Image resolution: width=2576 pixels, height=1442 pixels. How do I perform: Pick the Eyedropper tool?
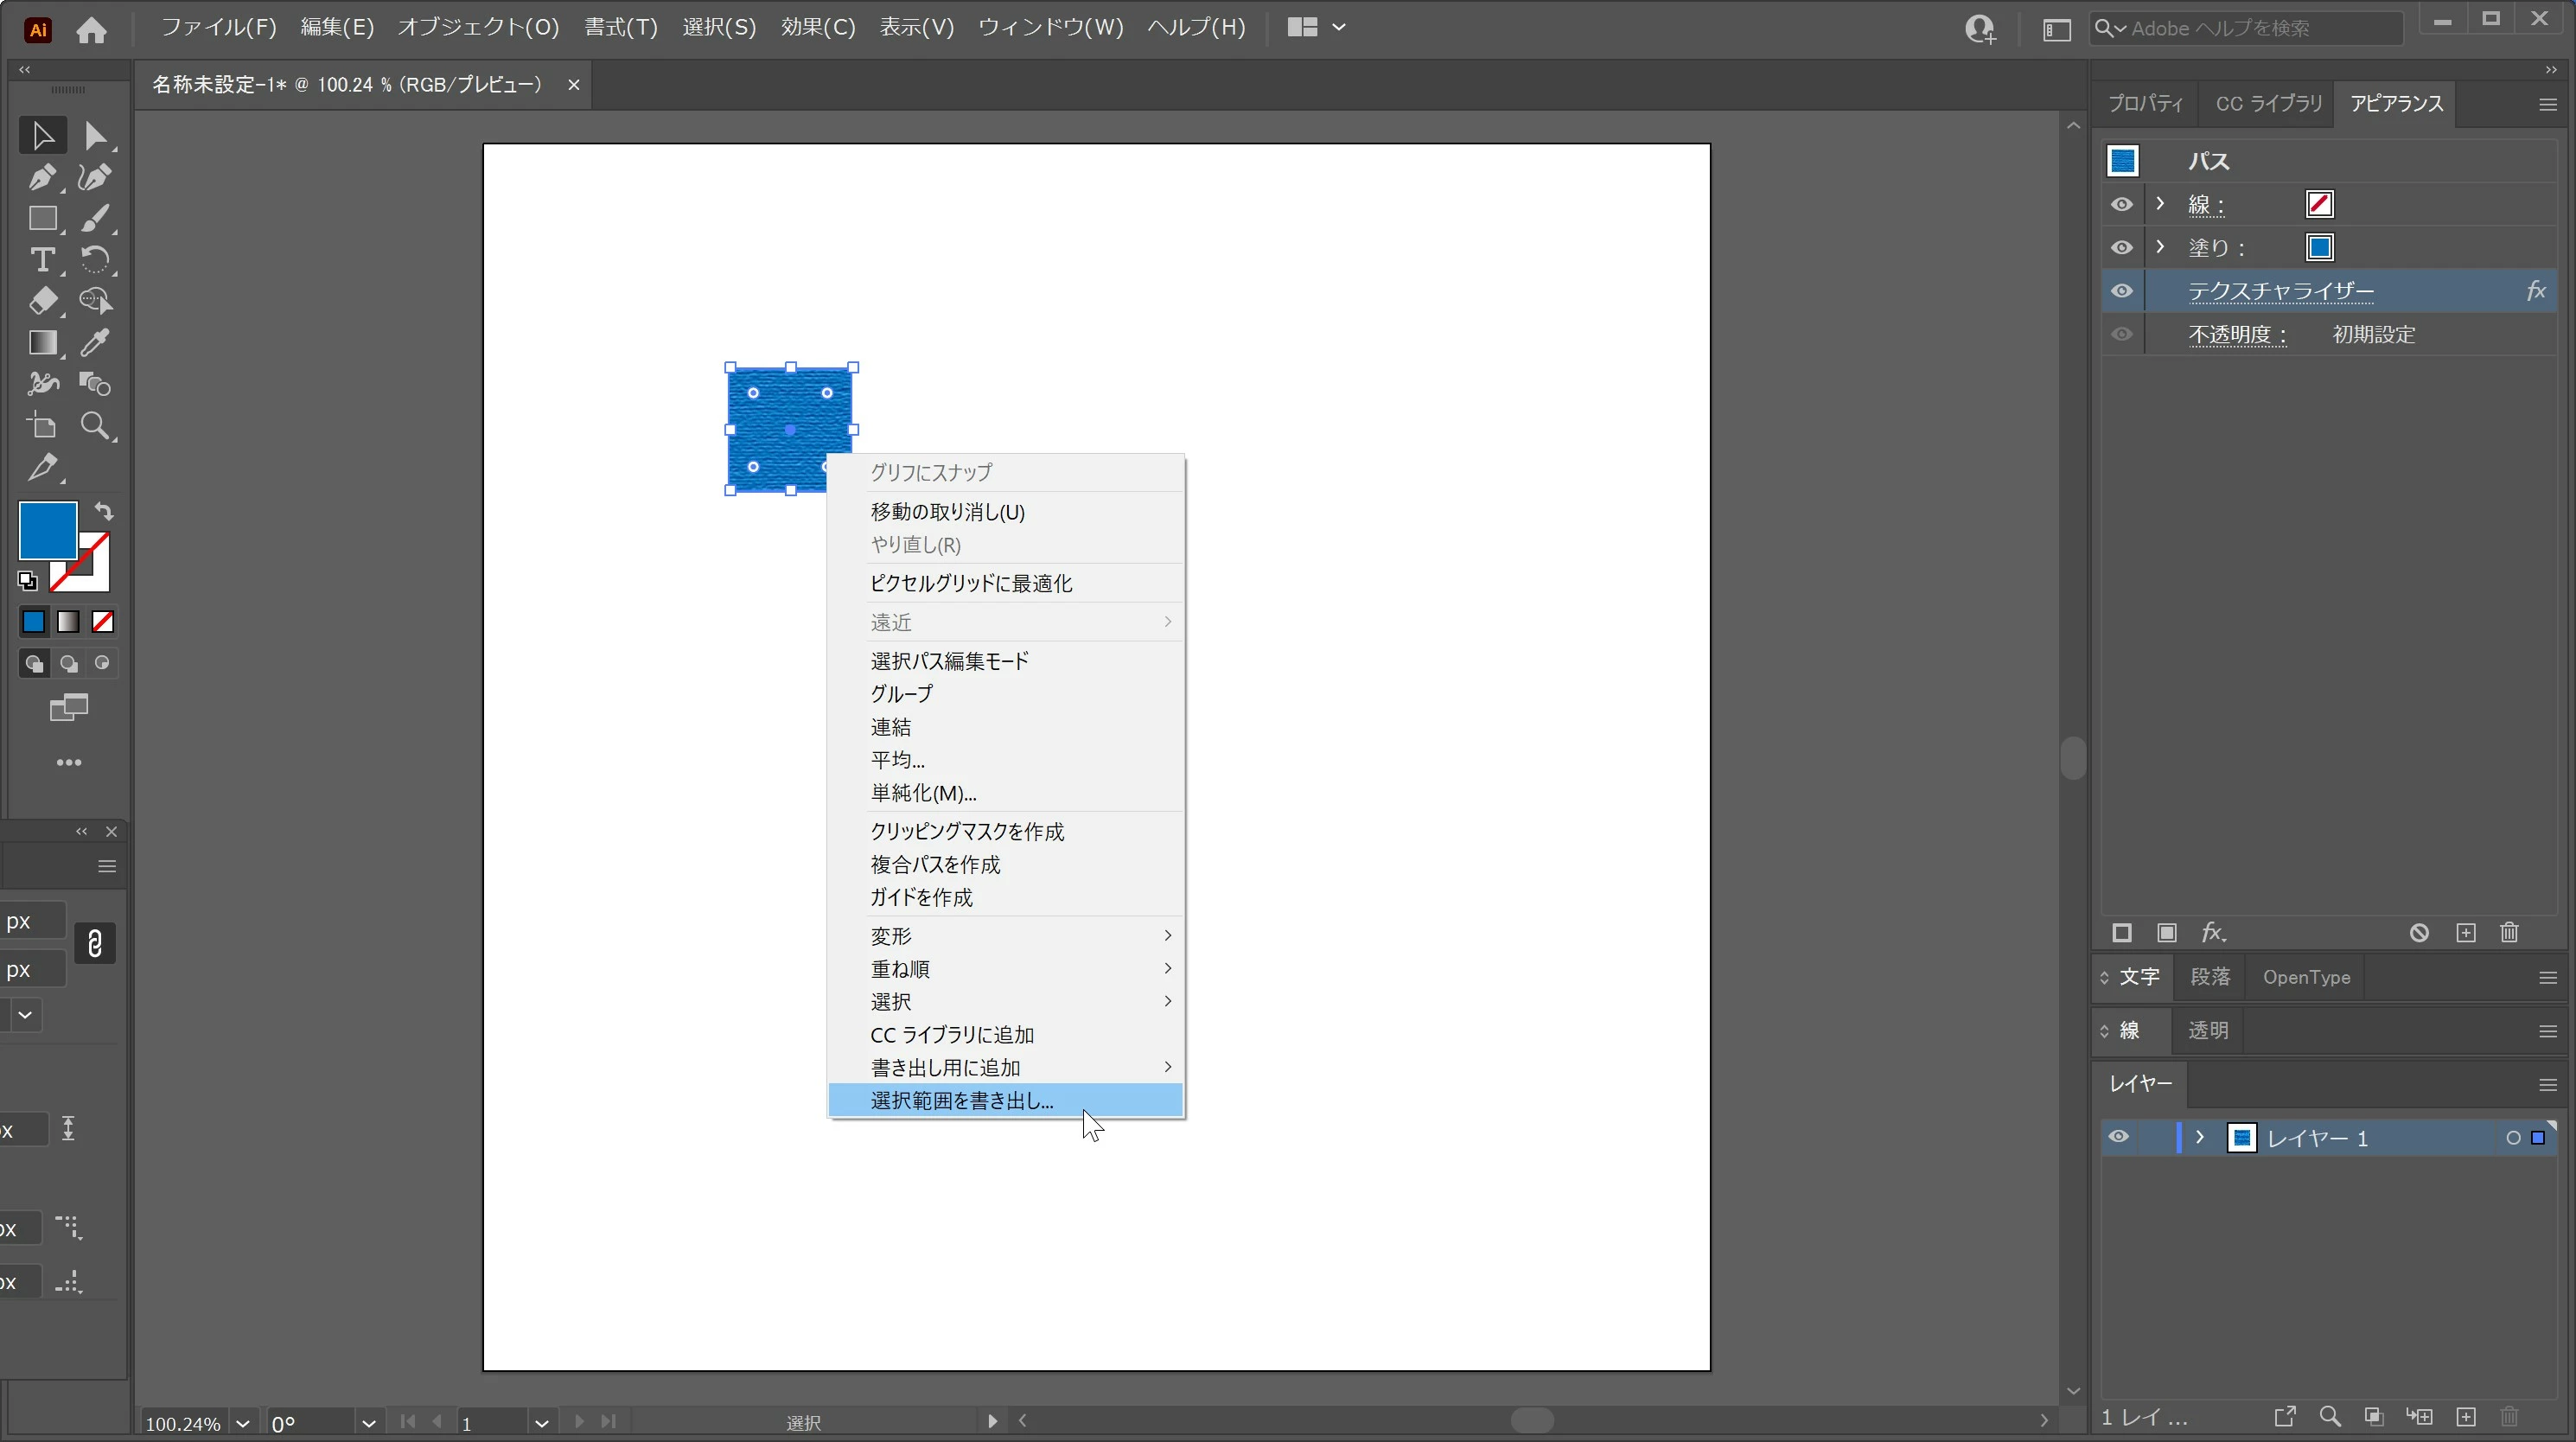coord(95,343)
